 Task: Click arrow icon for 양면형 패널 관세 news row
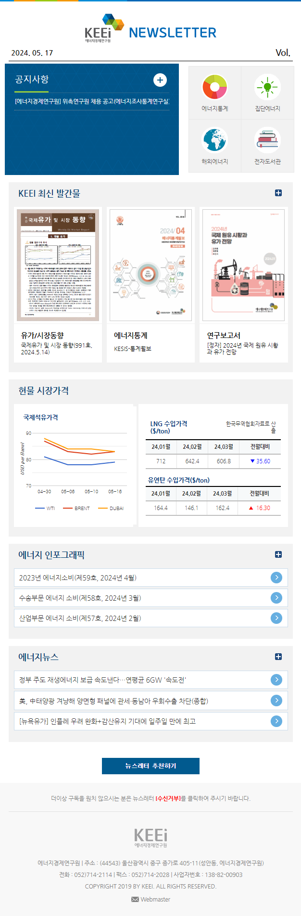point(276,700)
